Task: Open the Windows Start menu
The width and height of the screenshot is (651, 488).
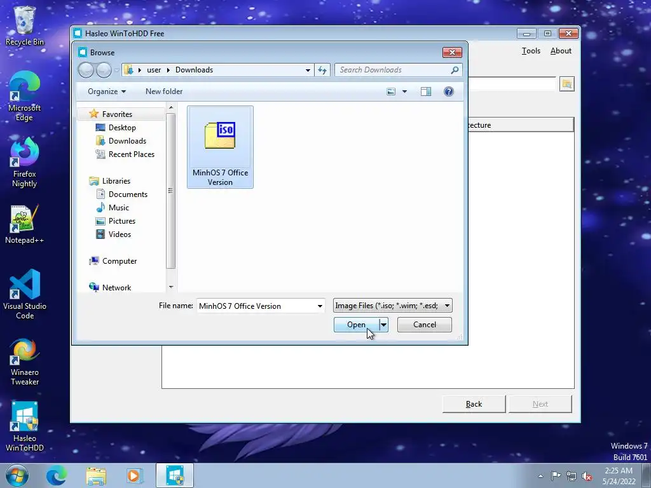Action: [x=17, y=475]
